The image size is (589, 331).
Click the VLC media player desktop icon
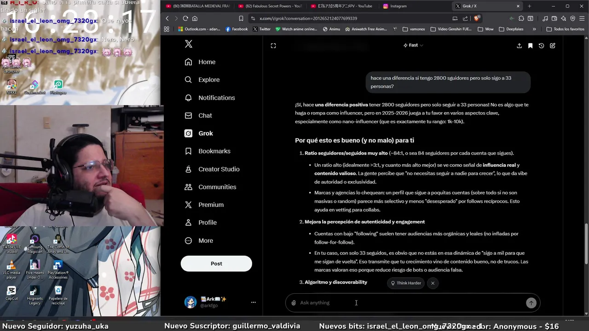[12, 270]
